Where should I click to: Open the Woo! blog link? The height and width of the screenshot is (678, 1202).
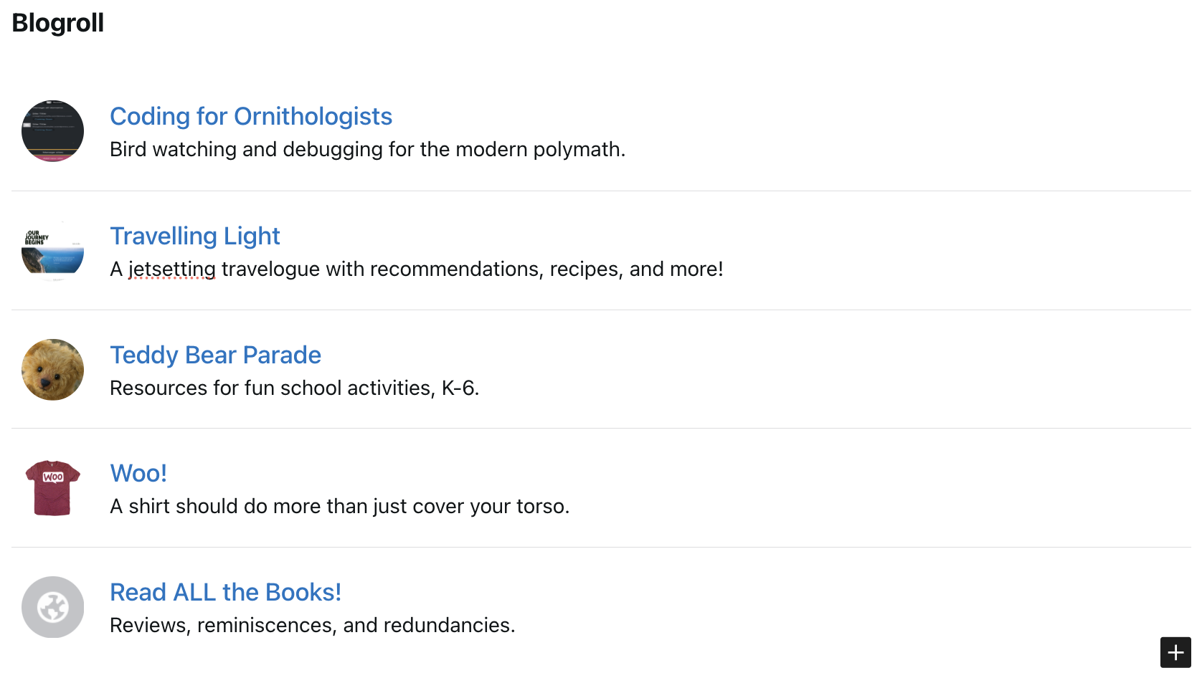(138, 473)
